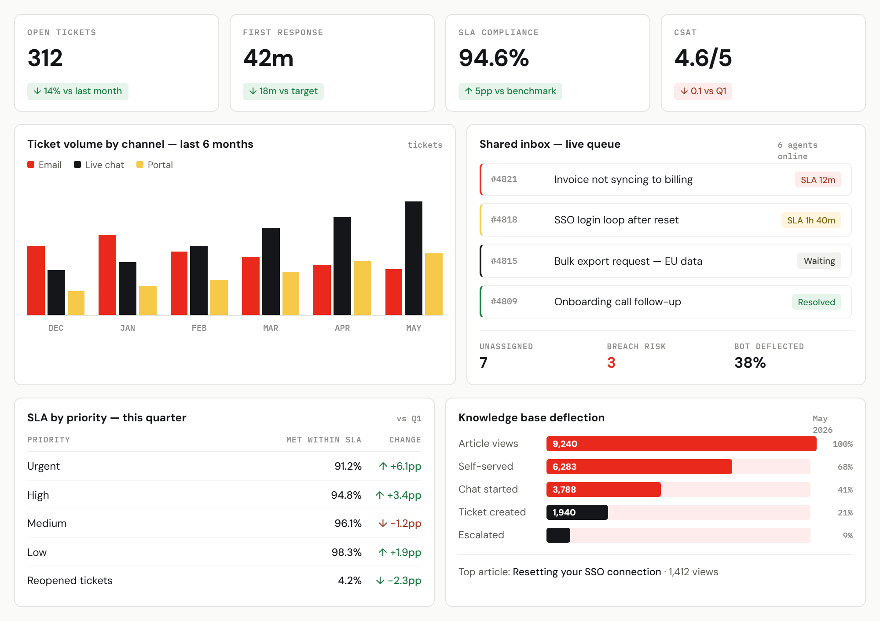
Task: Click the May Live chat bar
Action: coord(414,258)
